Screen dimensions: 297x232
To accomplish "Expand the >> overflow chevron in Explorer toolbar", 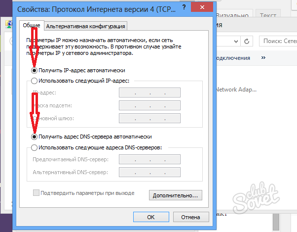I will [x=263, y=58].
